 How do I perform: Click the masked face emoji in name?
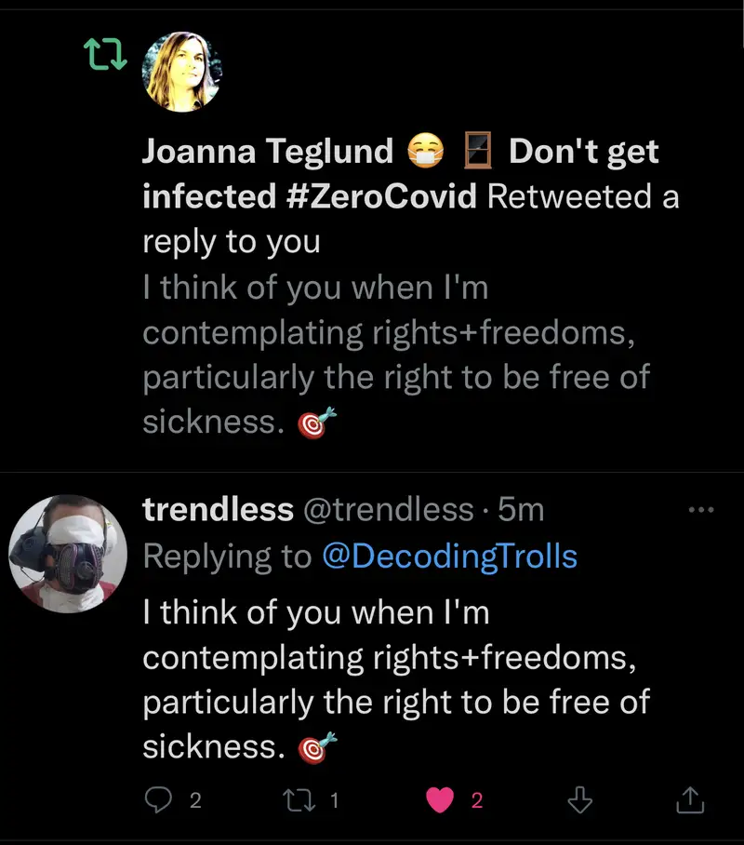(427, 152)
